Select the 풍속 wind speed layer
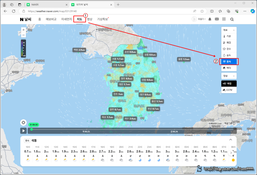Viewport: 257px width, 175px height. pos(229,62)
